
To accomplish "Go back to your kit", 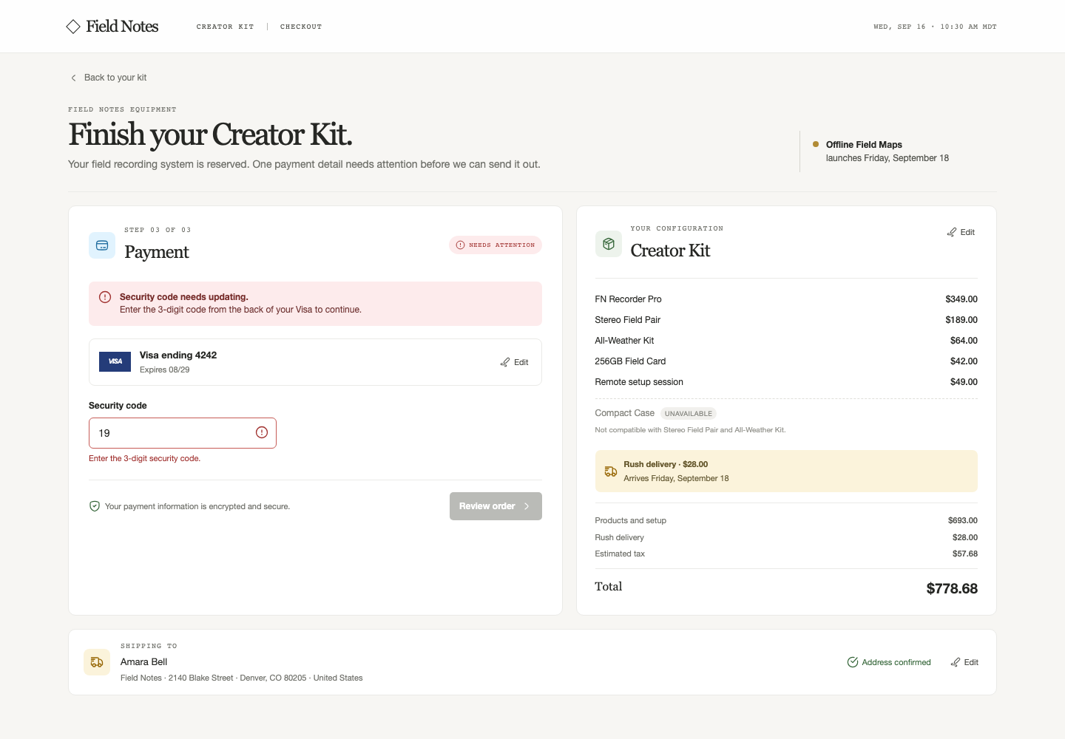I will click(108, 78).
